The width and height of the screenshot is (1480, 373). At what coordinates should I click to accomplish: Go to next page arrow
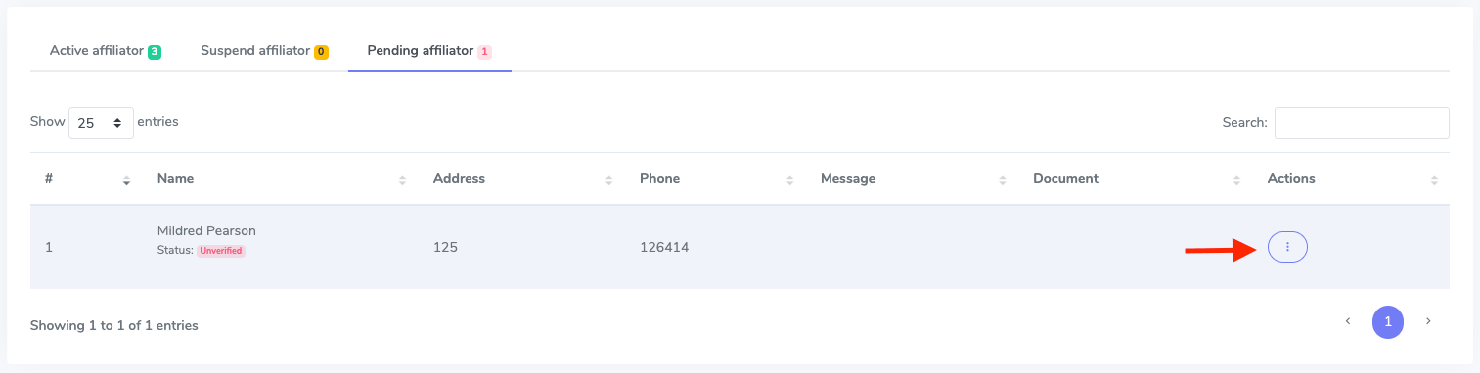click(1428, 321)
